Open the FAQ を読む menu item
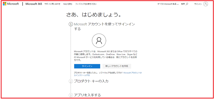The width and height of the screenshot is (214, 99). (68, 4)
